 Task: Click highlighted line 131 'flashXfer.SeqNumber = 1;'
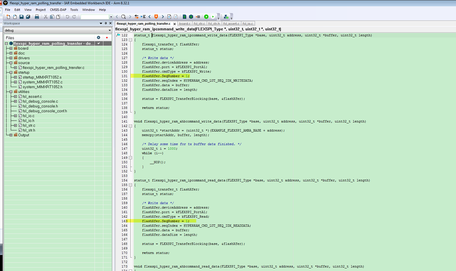pyautogui.click(x=166, y=76)
